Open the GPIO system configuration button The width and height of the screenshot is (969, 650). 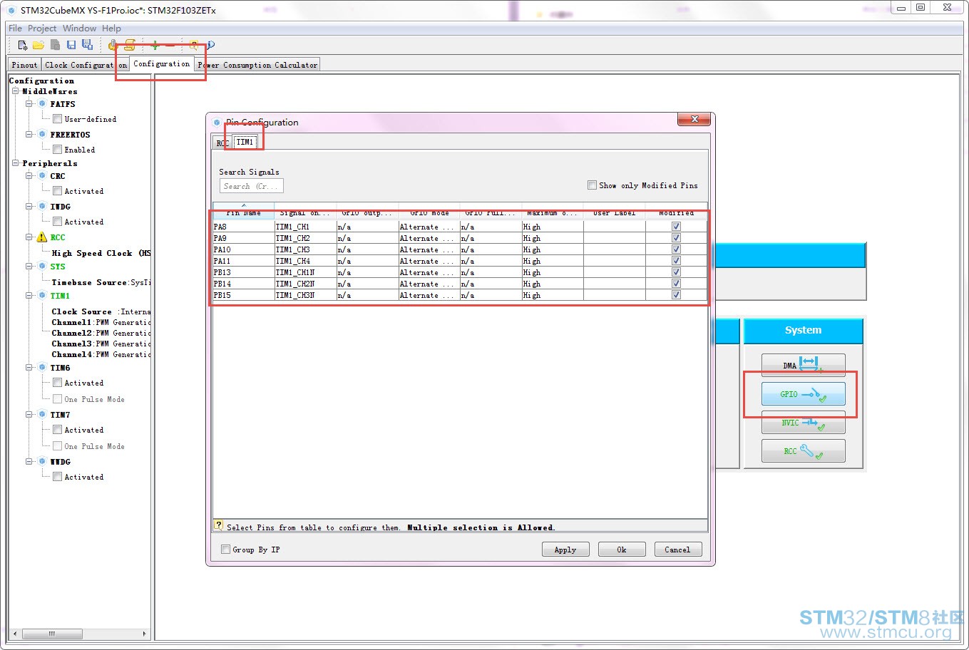point(803,394)
